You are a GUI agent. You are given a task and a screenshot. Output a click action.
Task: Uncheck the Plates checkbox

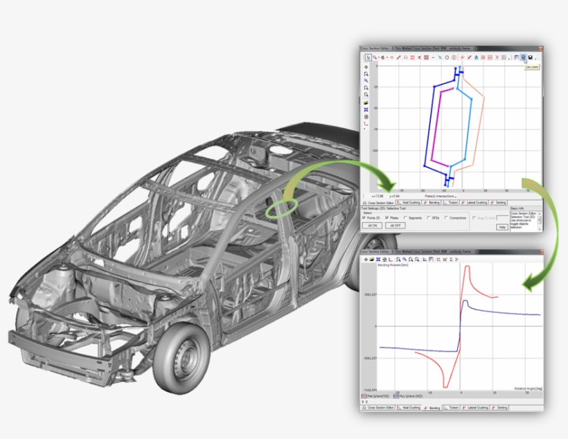pos(387,217)
